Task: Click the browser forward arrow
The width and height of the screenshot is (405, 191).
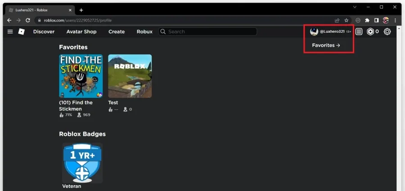Action: pyautogui.click(x=18, y=20)
